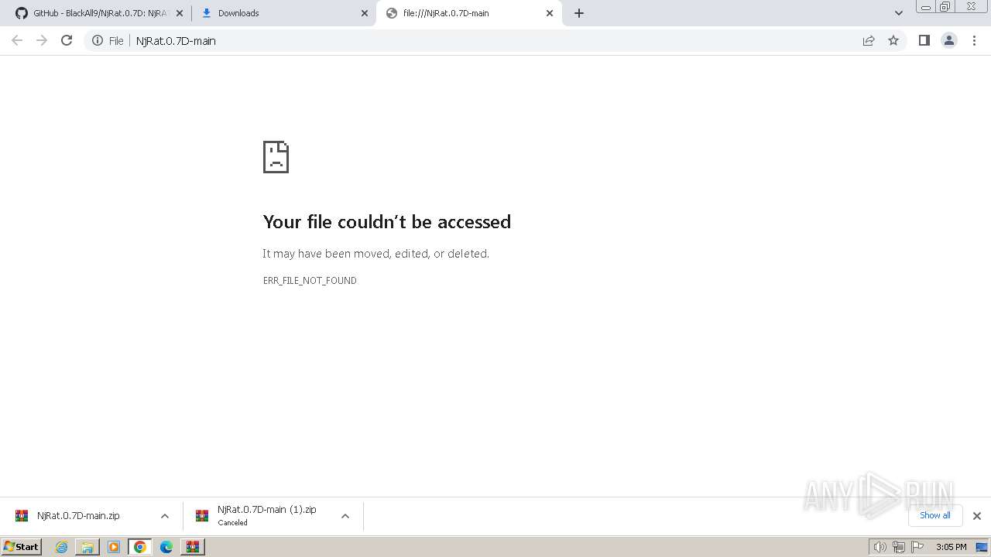991x557 pixels.
Task: Reload the current page
Action: point(67,40)
